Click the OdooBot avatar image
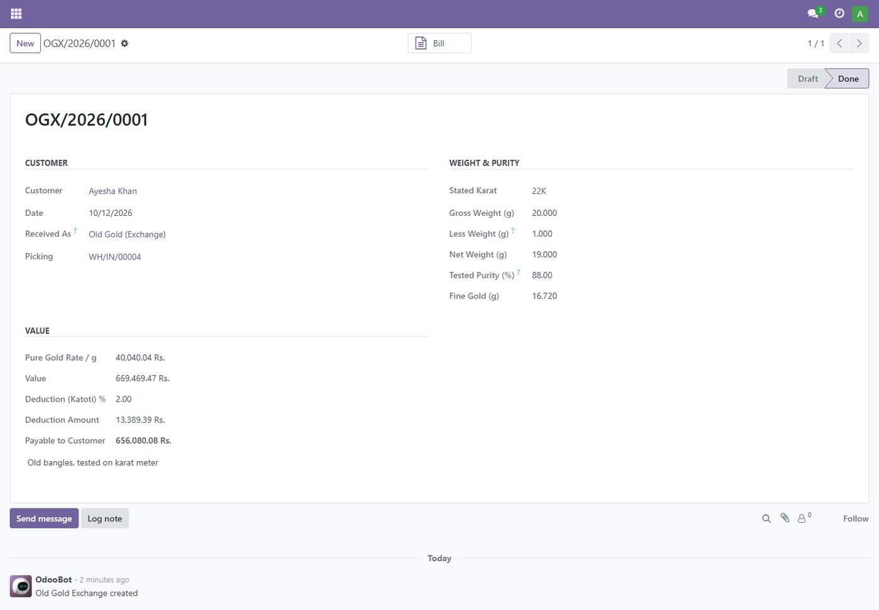The image size is (879, 610). (21, 586)
